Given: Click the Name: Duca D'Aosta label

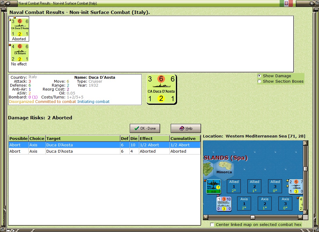Looking at the screenshot, I should [x=95, y=78].
